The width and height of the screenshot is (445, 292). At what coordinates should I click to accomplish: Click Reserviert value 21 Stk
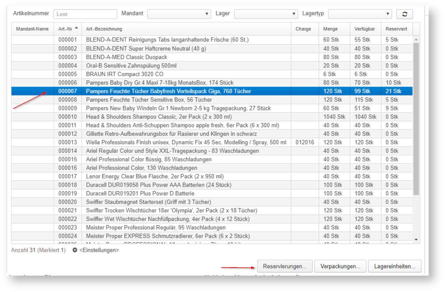394,91
